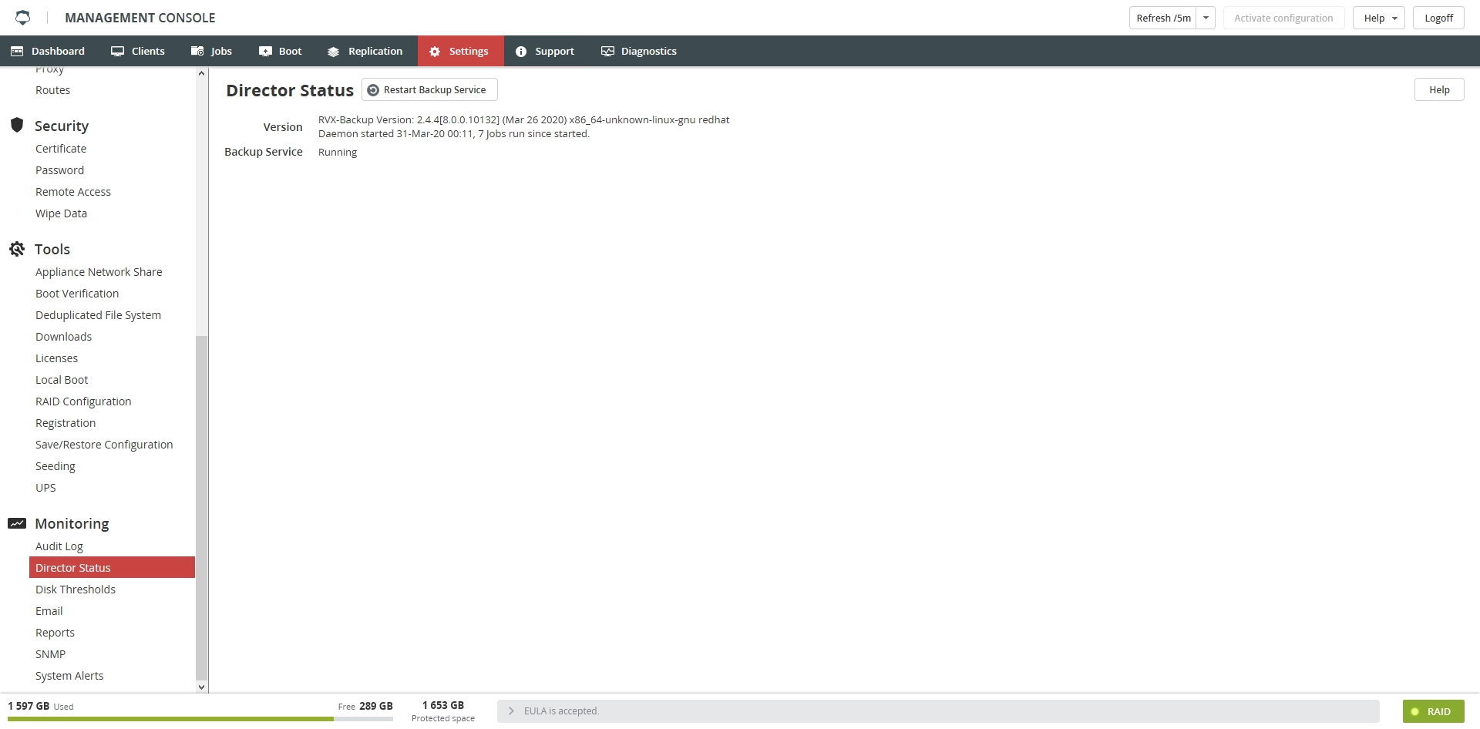The image size is (1480, 729).
Task: Click the Replication layers icon
Action: pos(333,52)
